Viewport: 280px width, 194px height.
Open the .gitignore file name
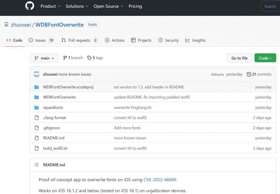click(51, 128)
